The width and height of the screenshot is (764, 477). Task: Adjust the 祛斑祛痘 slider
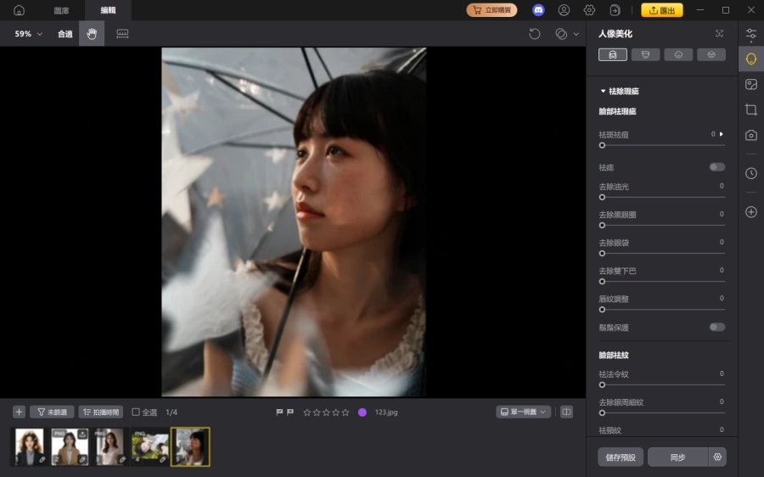(663, 145)
